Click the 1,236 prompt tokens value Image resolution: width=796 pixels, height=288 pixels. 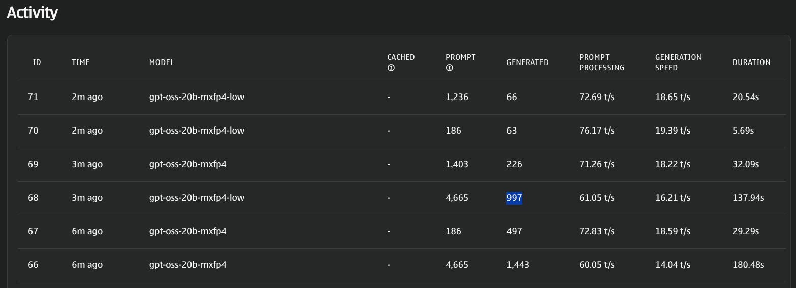(x=457, y=97)
